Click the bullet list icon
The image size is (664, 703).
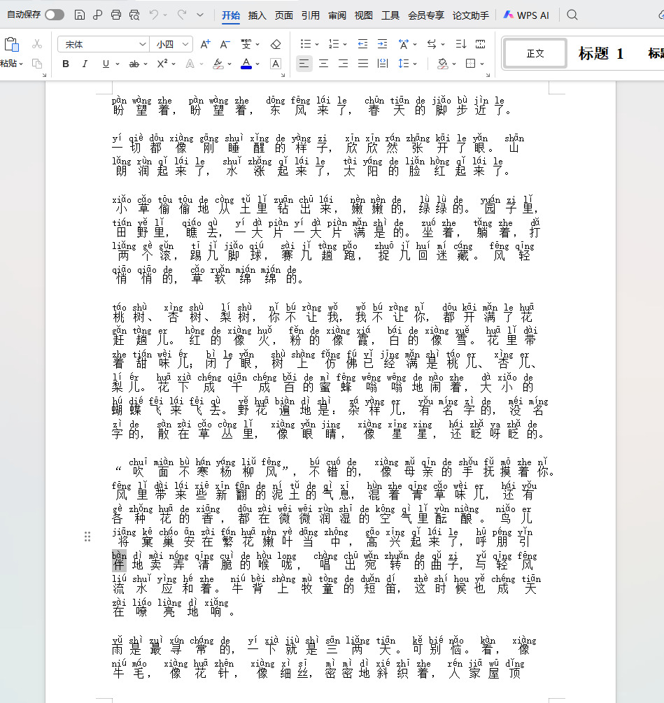(x=306, y=44)
